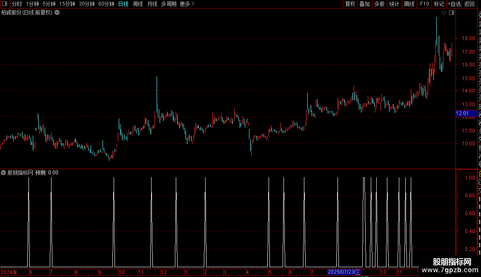
Task: Select the 周线 weekly period tab
Action: click(138, 4)
